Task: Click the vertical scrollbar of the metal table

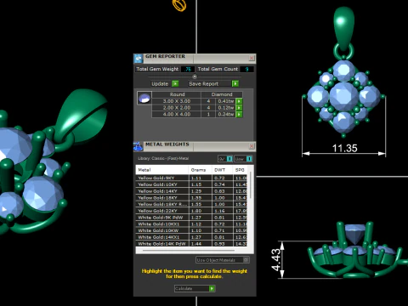Action: (x=251, y=185)
